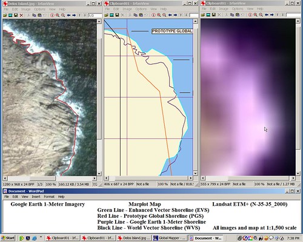Click '160.12 KB / 3.54 MB' status text

(74, 185)
